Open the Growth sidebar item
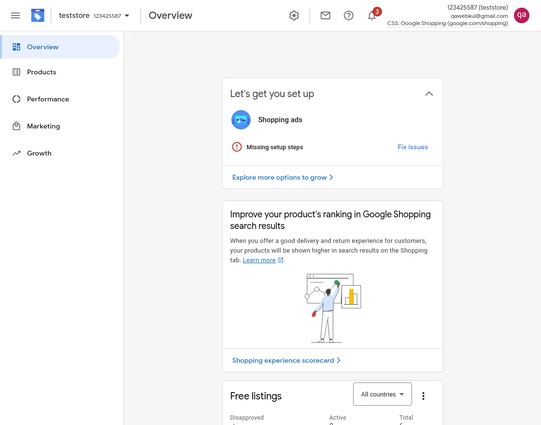The width and height of the screenshot is (541, 425). click(39, 153)
